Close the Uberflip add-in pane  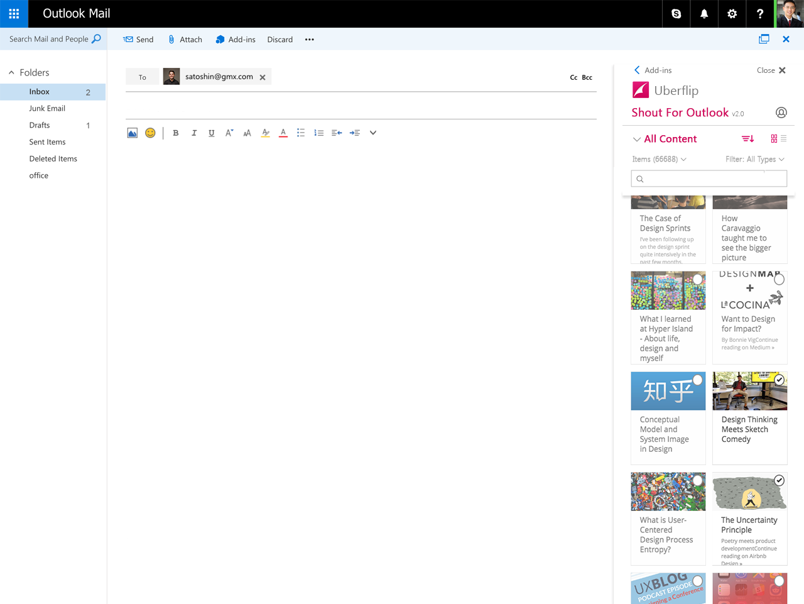point(771,70)
